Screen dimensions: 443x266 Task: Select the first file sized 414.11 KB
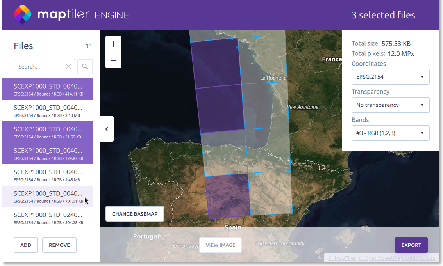point(47,89)
